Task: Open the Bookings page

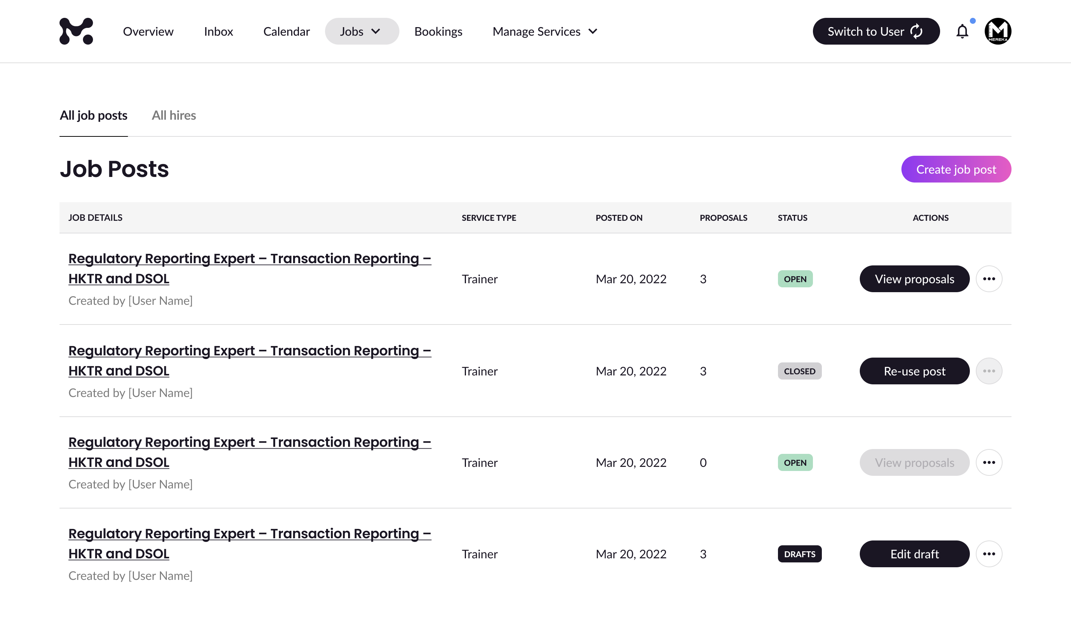Action: (438, 32)
